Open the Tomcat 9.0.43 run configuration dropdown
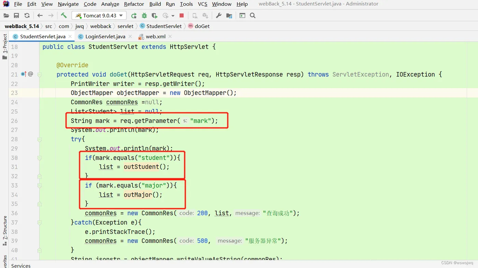This screenshot has height=268, width=478. pos(99,15)
